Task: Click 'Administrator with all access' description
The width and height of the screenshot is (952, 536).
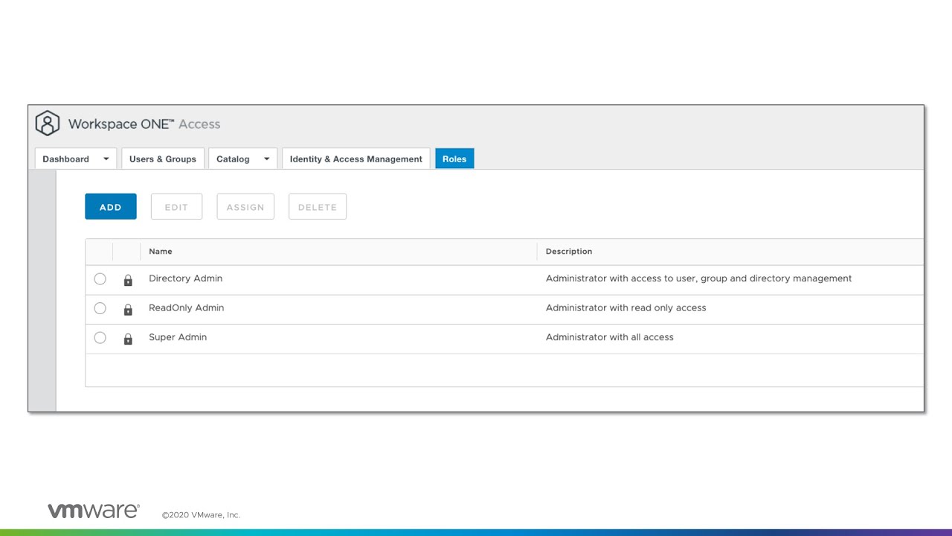Action: [x=610, y=337]
